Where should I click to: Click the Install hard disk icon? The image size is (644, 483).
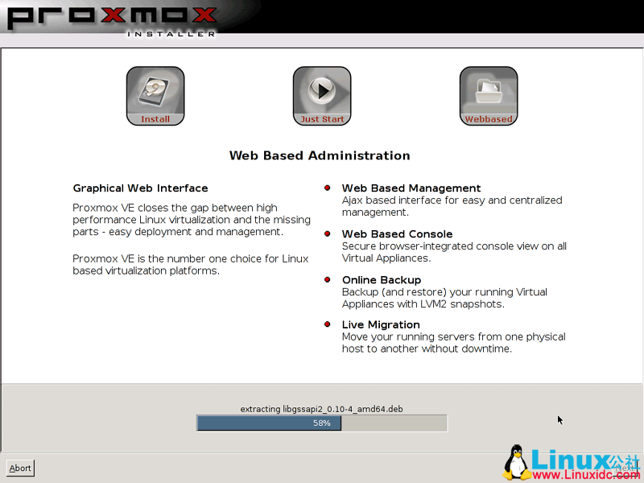coord(155,96)
